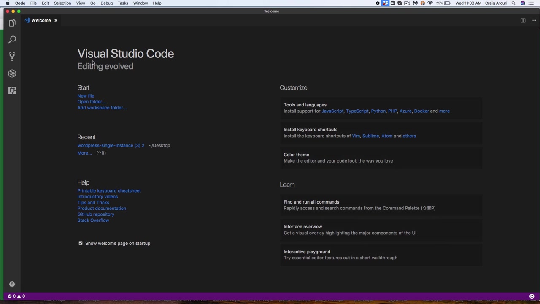Screen dimensions: 540x304
Task: Click errors and warnings count in status bar
Action: pos(17,296)
